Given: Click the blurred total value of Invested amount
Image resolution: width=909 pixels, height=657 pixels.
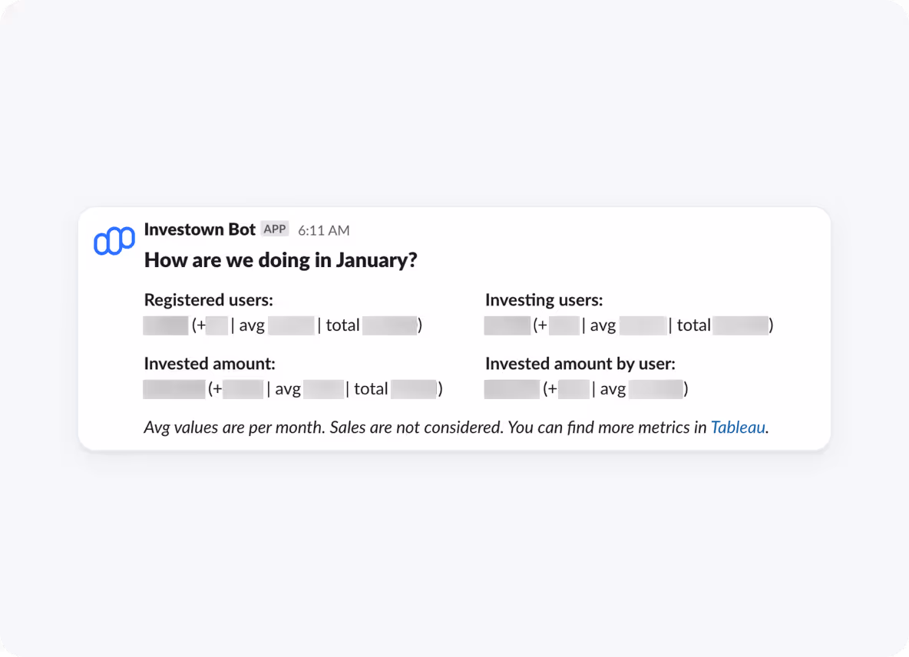Looking at the screenshot, I should click(x=413, y=389).
